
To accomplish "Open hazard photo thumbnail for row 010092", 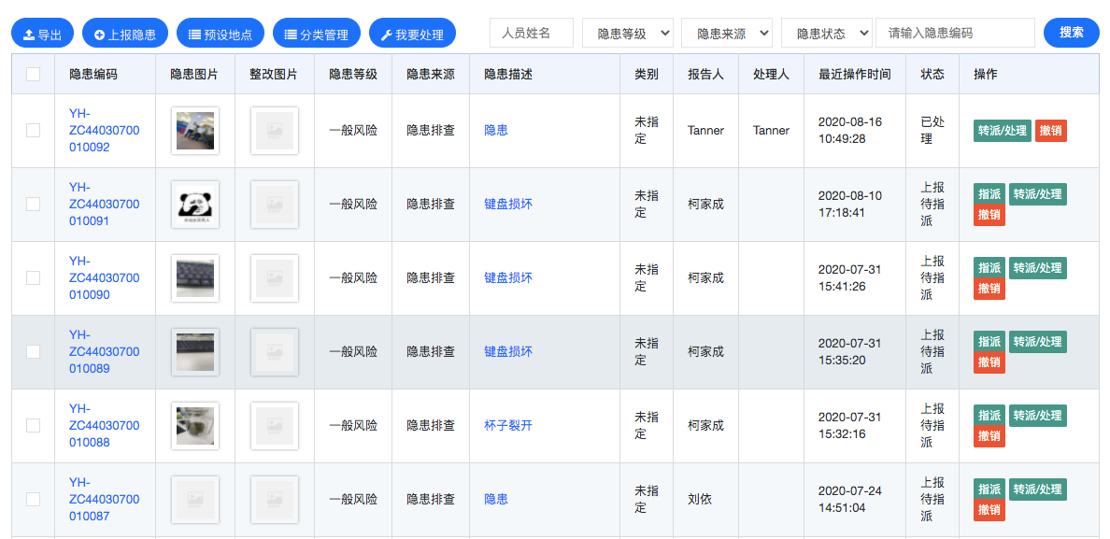I will coord(195,131).
